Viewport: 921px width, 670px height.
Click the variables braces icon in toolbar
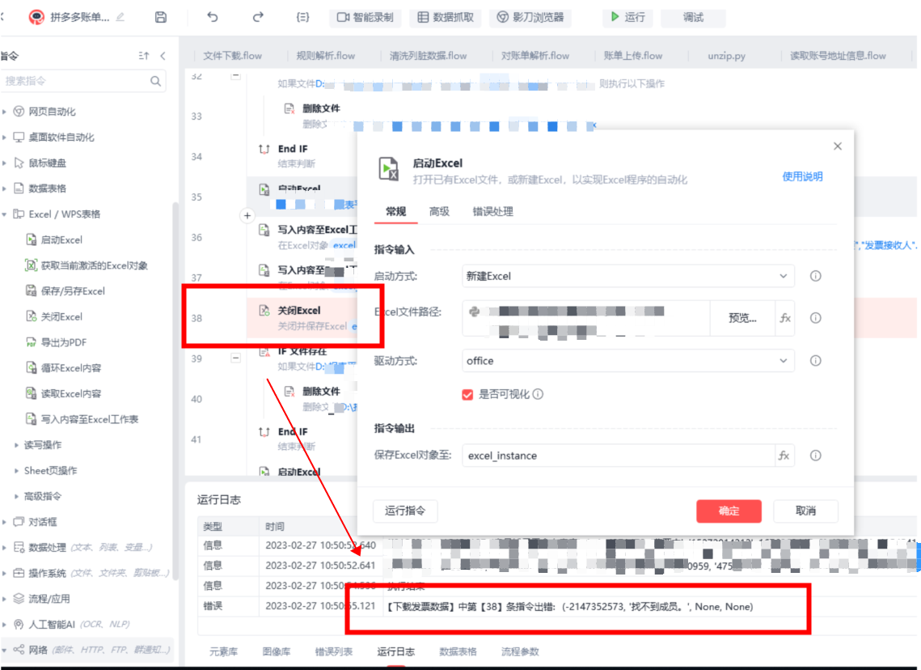302,17
